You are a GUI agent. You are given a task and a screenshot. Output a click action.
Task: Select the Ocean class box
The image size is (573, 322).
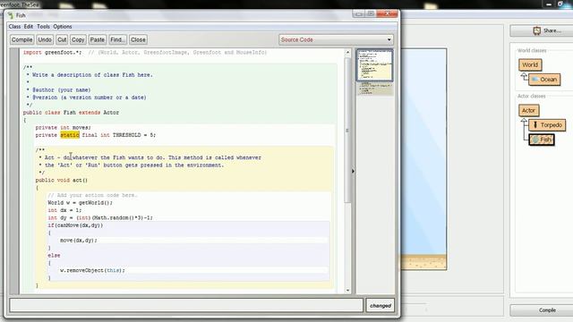[x=544, y=80]
